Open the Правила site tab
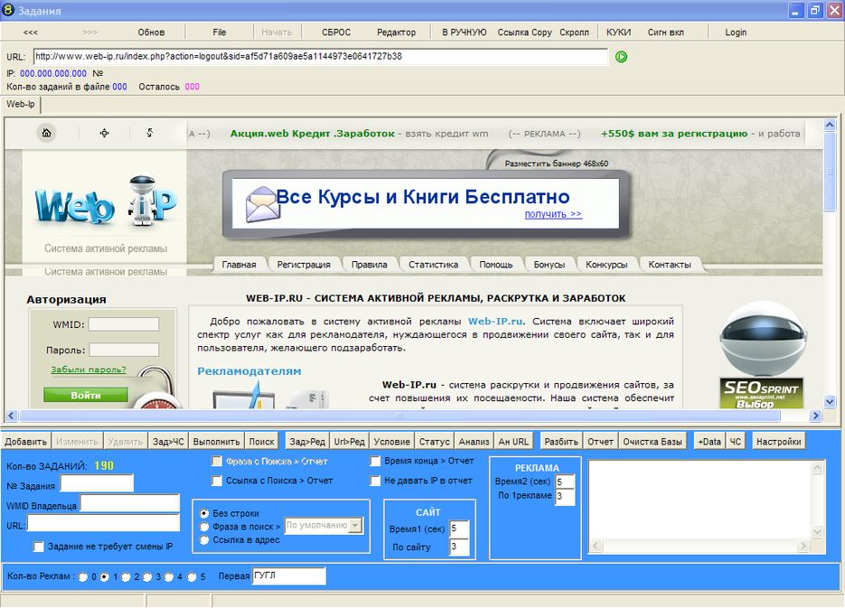Image resolution: width=845 pixels, height=608 pixels. (x=369, y=265)
